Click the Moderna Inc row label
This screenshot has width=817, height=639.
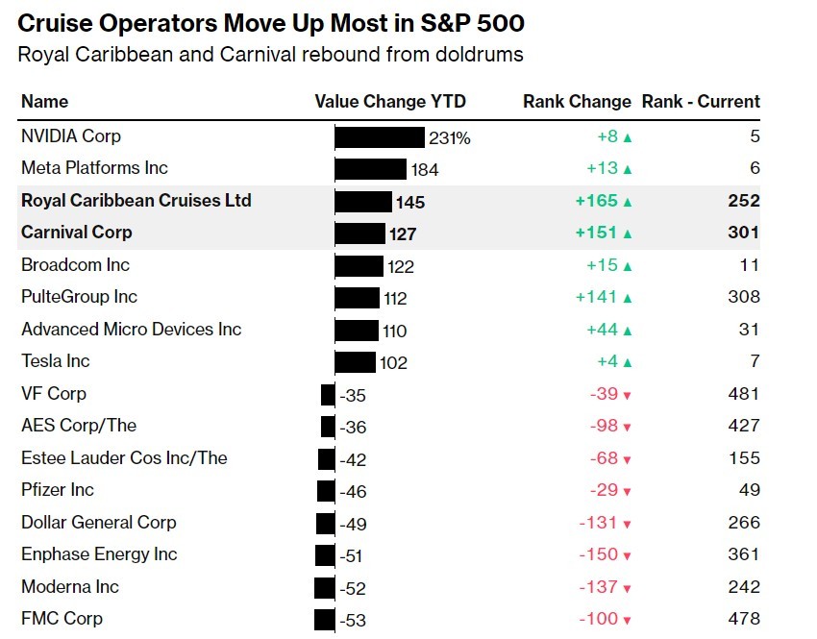[70, 587]
